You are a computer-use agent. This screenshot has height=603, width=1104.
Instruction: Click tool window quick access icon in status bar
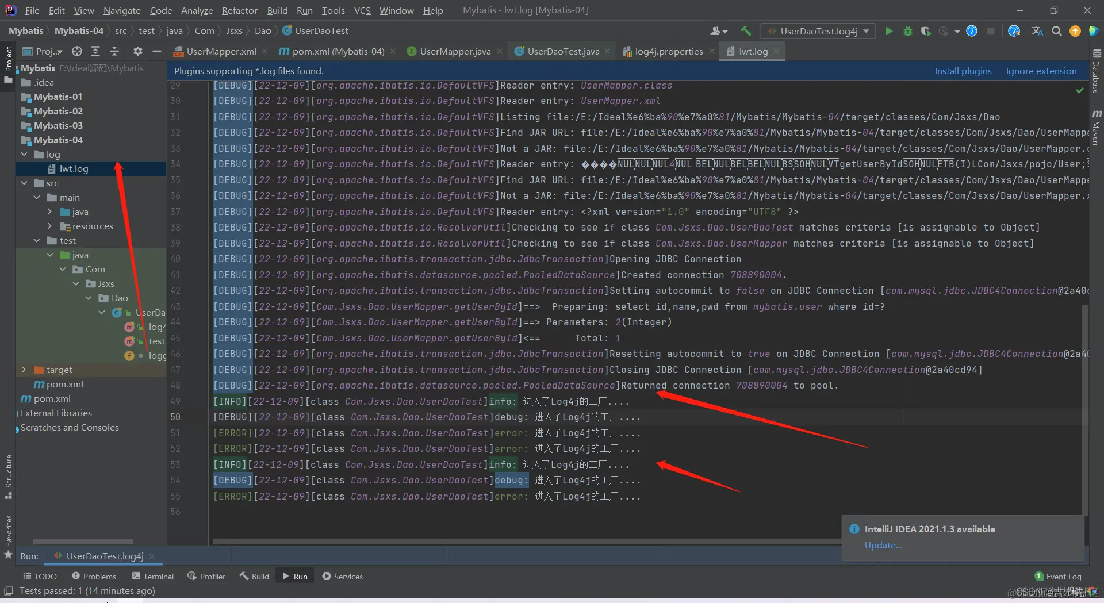coord(9,591)
